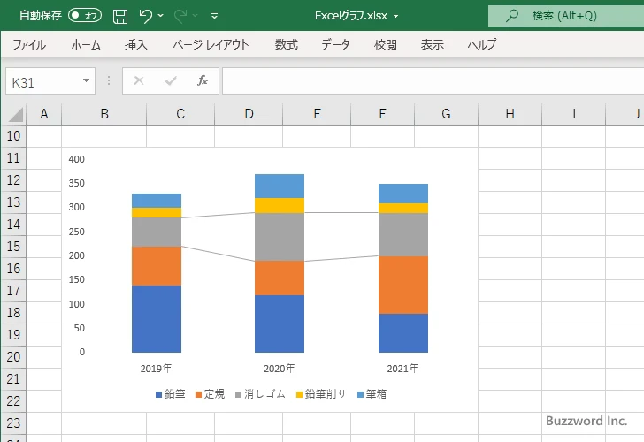Select row 20 header
644x442 pixels.
coord(13,356)
